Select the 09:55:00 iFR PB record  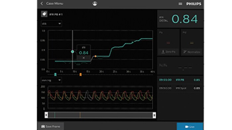tap(180, 80)
